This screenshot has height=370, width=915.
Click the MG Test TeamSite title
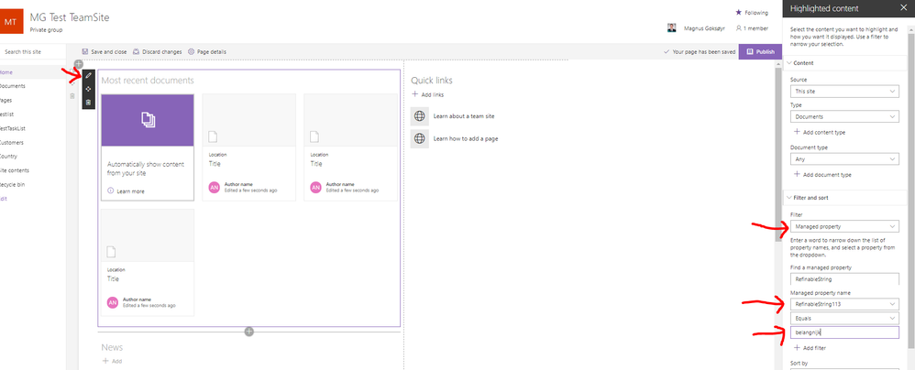pyautogui.click(x=70, y=17)
